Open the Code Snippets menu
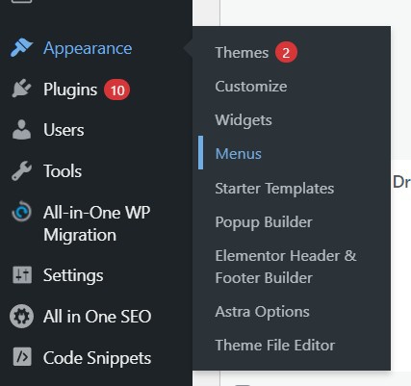Screen dimensions: 411x386 coord(97,358)
